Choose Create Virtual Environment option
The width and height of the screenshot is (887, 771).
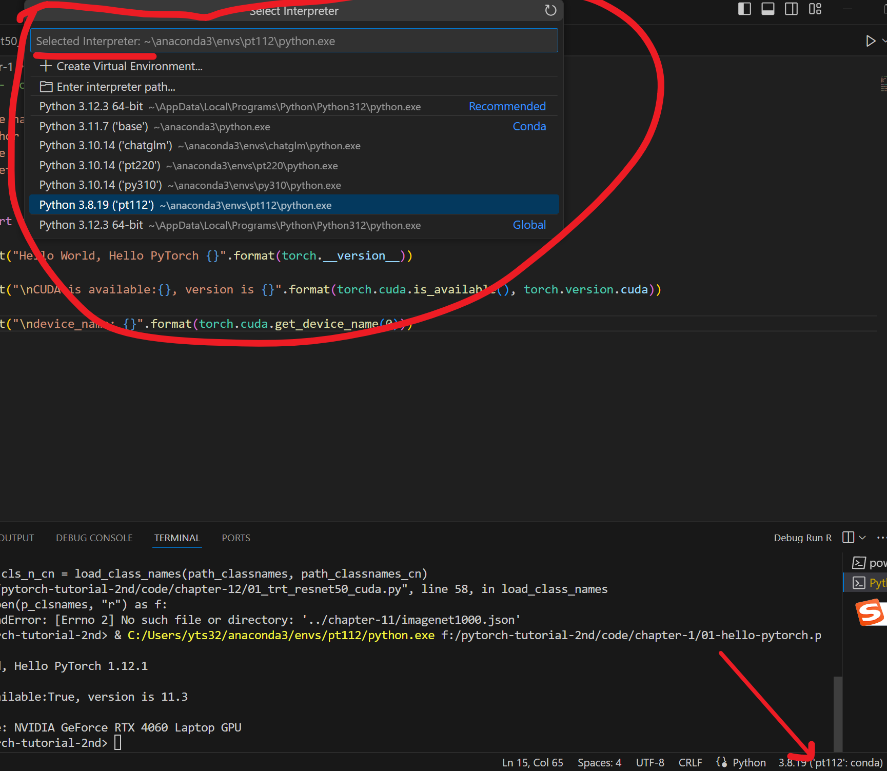click(x=294, y=66)
